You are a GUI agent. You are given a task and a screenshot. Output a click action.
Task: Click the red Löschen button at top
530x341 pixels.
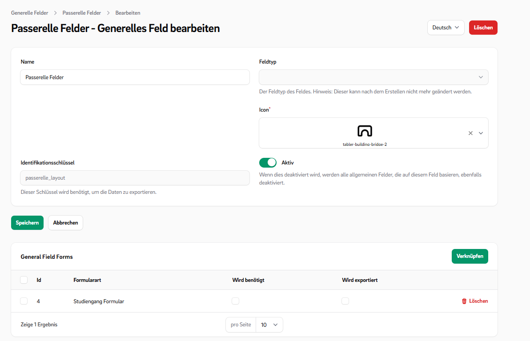pos(483,28)
